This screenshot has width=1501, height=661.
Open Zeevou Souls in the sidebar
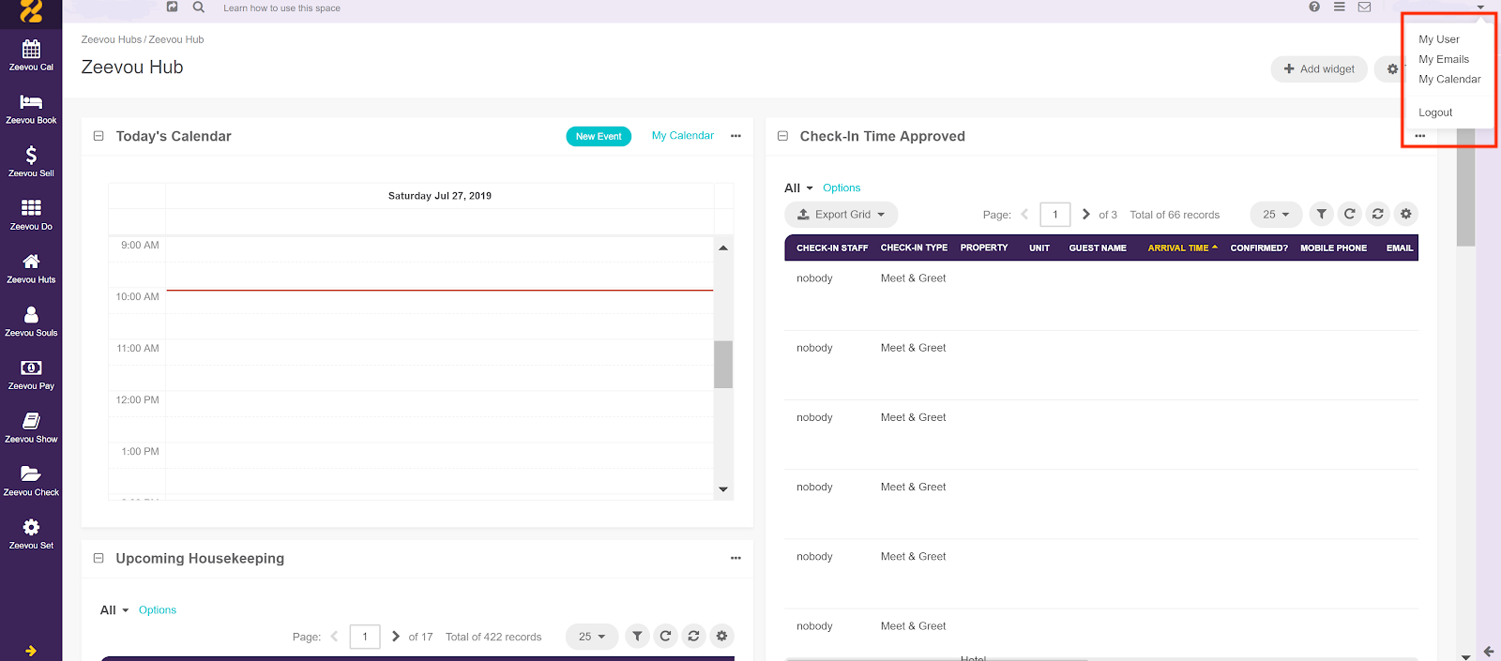[x=31, y=321]
